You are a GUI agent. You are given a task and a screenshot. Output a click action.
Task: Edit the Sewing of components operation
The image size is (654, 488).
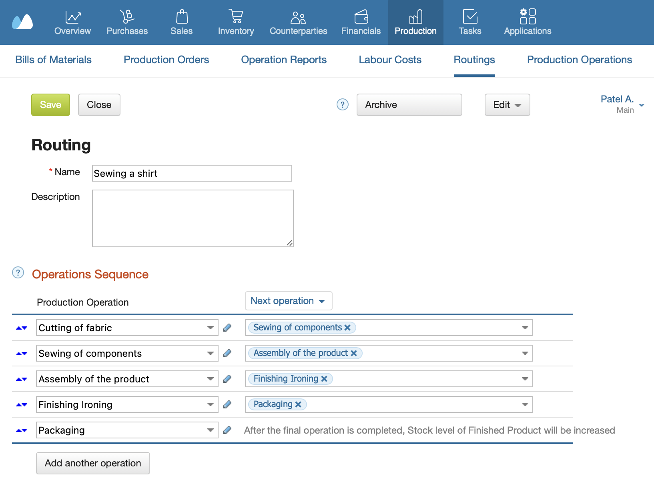pos(227,353)
